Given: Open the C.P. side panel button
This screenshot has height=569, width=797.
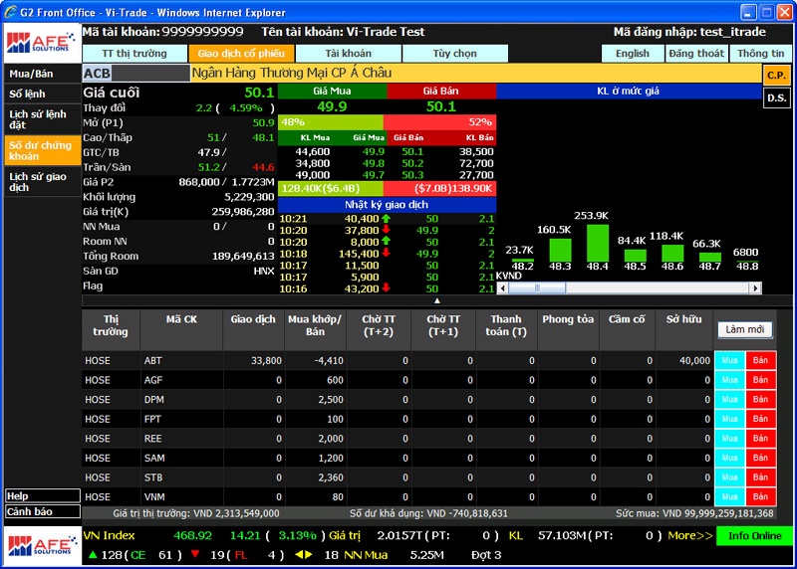Looking at the screenshot, I should [776, 75].
